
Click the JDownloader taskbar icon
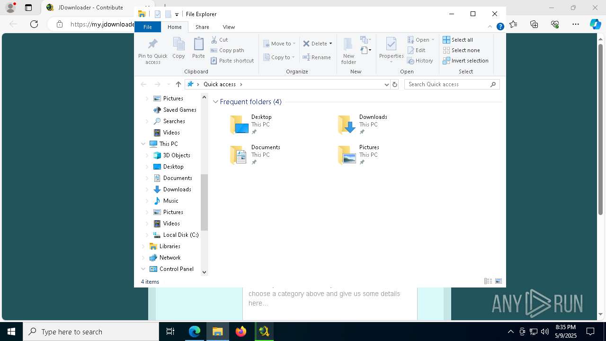(x=264, y=332)
